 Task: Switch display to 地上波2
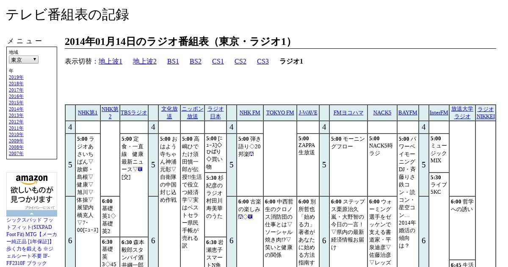point(145,61)
